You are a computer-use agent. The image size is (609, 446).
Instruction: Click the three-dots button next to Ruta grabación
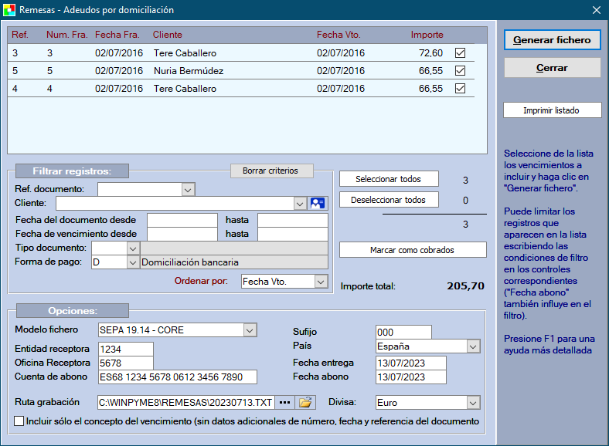[286, 402]
